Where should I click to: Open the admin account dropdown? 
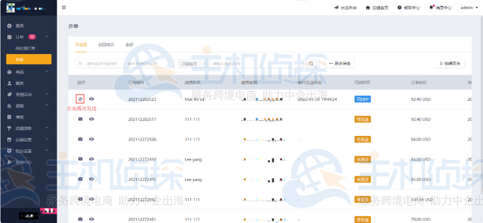pos(468,8)
